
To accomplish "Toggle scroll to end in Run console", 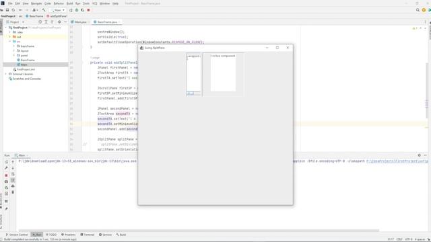I will 13,180.
